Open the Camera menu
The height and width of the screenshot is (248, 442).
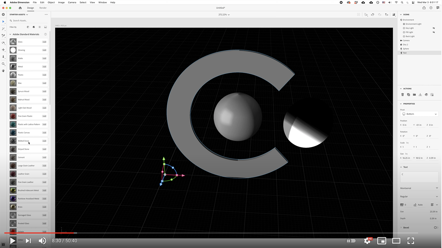pos(72,2)
